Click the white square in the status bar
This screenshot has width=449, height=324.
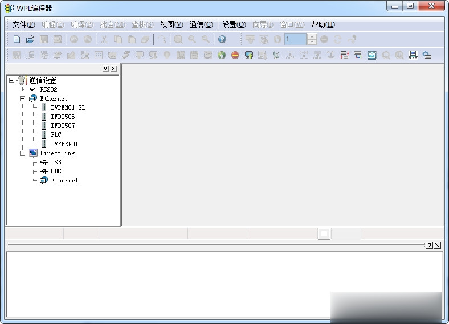[x=324, y=234]
